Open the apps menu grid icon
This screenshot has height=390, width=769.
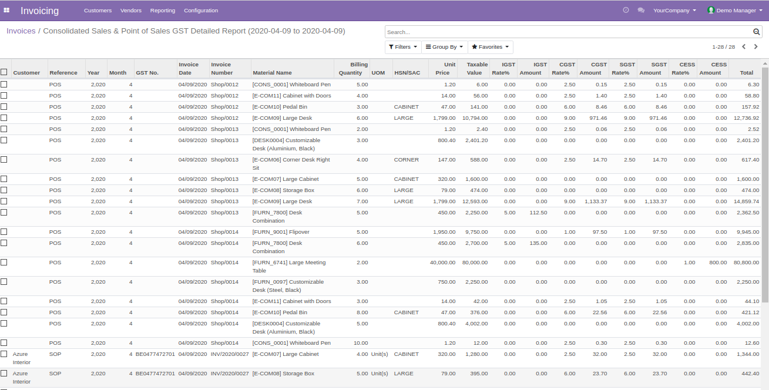pyautogui.click(x=7, y=10)
